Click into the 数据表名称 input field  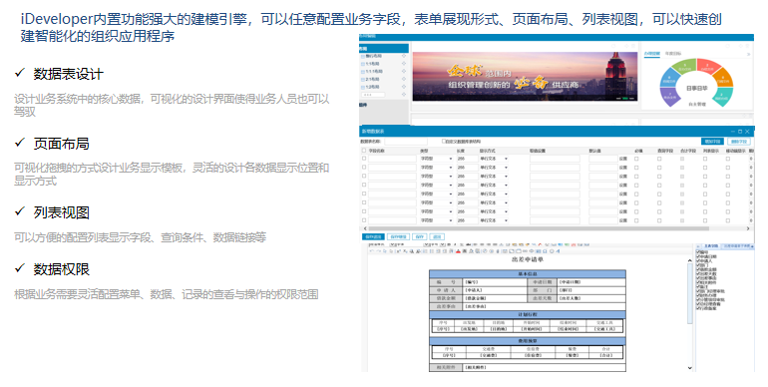406,142
